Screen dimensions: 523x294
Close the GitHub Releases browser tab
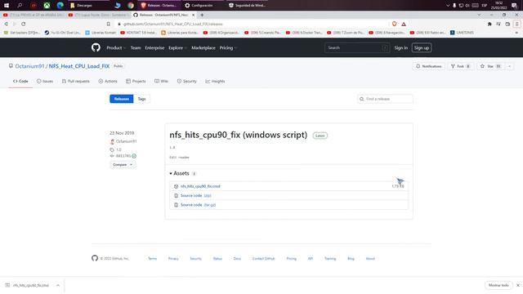193,15
